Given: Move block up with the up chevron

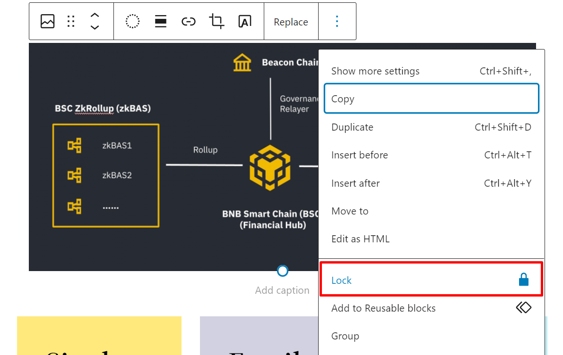Looking at the screenshot, I should [x=95, y=16].
